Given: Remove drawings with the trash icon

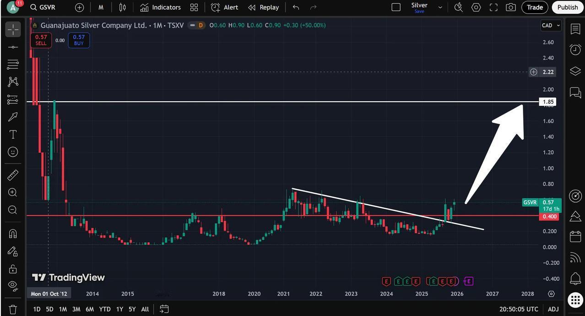Looking at the screenshot, I should [13, 309].
